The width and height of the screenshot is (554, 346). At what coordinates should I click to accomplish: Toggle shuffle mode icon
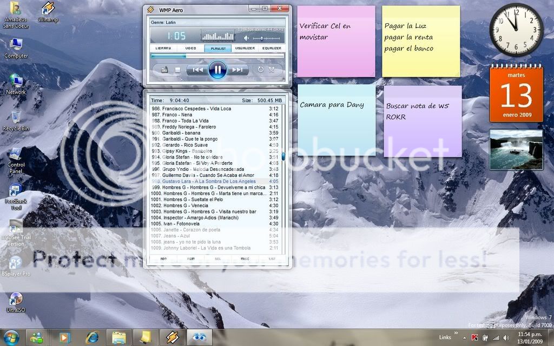pyautogui.click(x=272, y=70)
